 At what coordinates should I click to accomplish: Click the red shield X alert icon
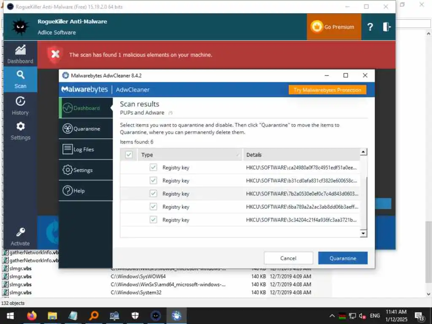click(55, 54)
